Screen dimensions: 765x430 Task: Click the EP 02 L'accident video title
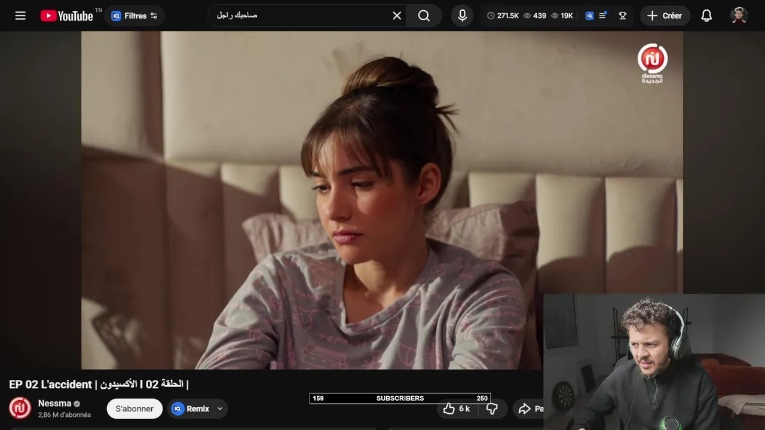99,384
